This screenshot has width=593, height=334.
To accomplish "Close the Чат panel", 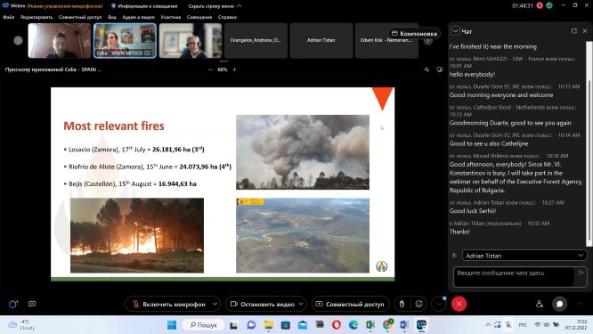I will point(585,31).
